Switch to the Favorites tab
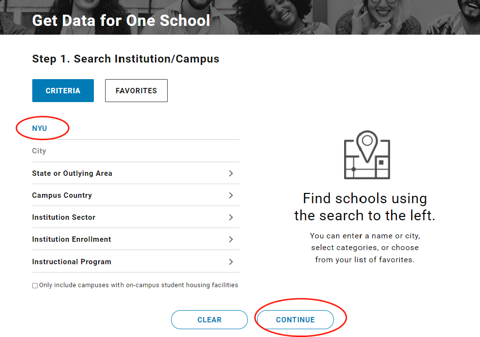480x337 pixels. (x=136, y=91)
